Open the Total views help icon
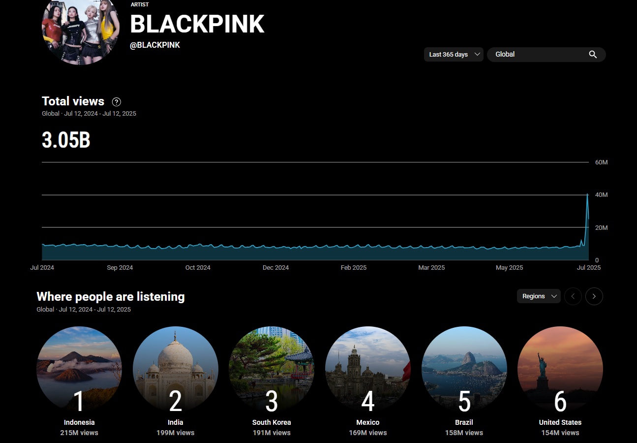This screenshot has height=443, width=637. (x=117, y=102)
